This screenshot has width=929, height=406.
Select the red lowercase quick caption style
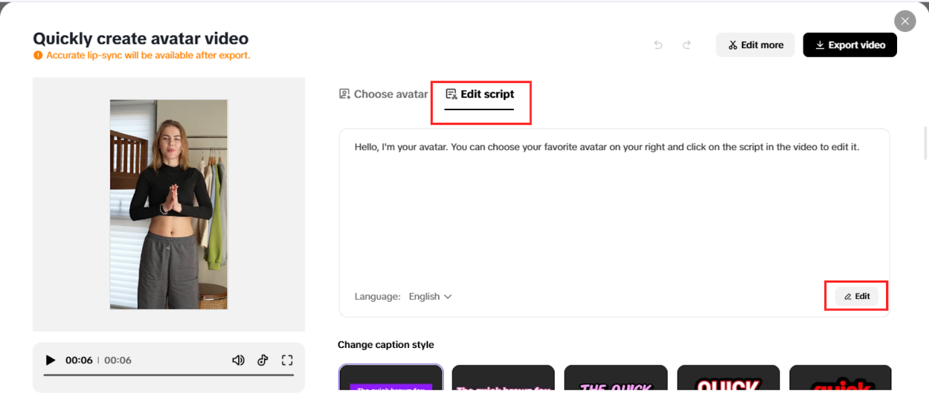click(840, 378)
